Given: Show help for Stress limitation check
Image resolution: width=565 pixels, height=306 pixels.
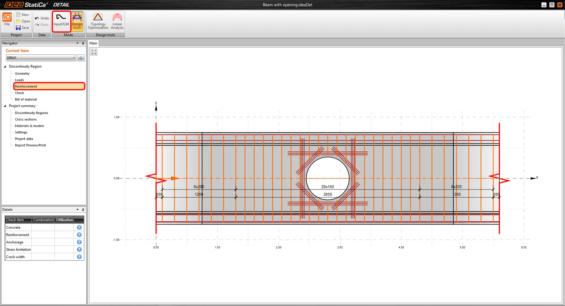Looking at the screenshot, I should [79, 250].
